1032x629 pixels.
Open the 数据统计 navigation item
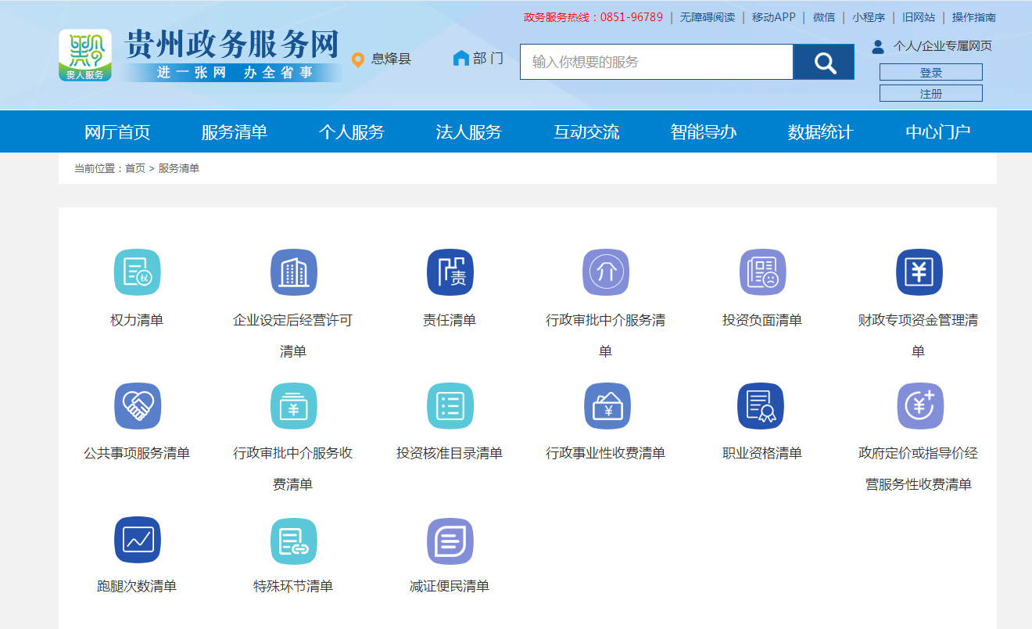(x=820, y=132)
